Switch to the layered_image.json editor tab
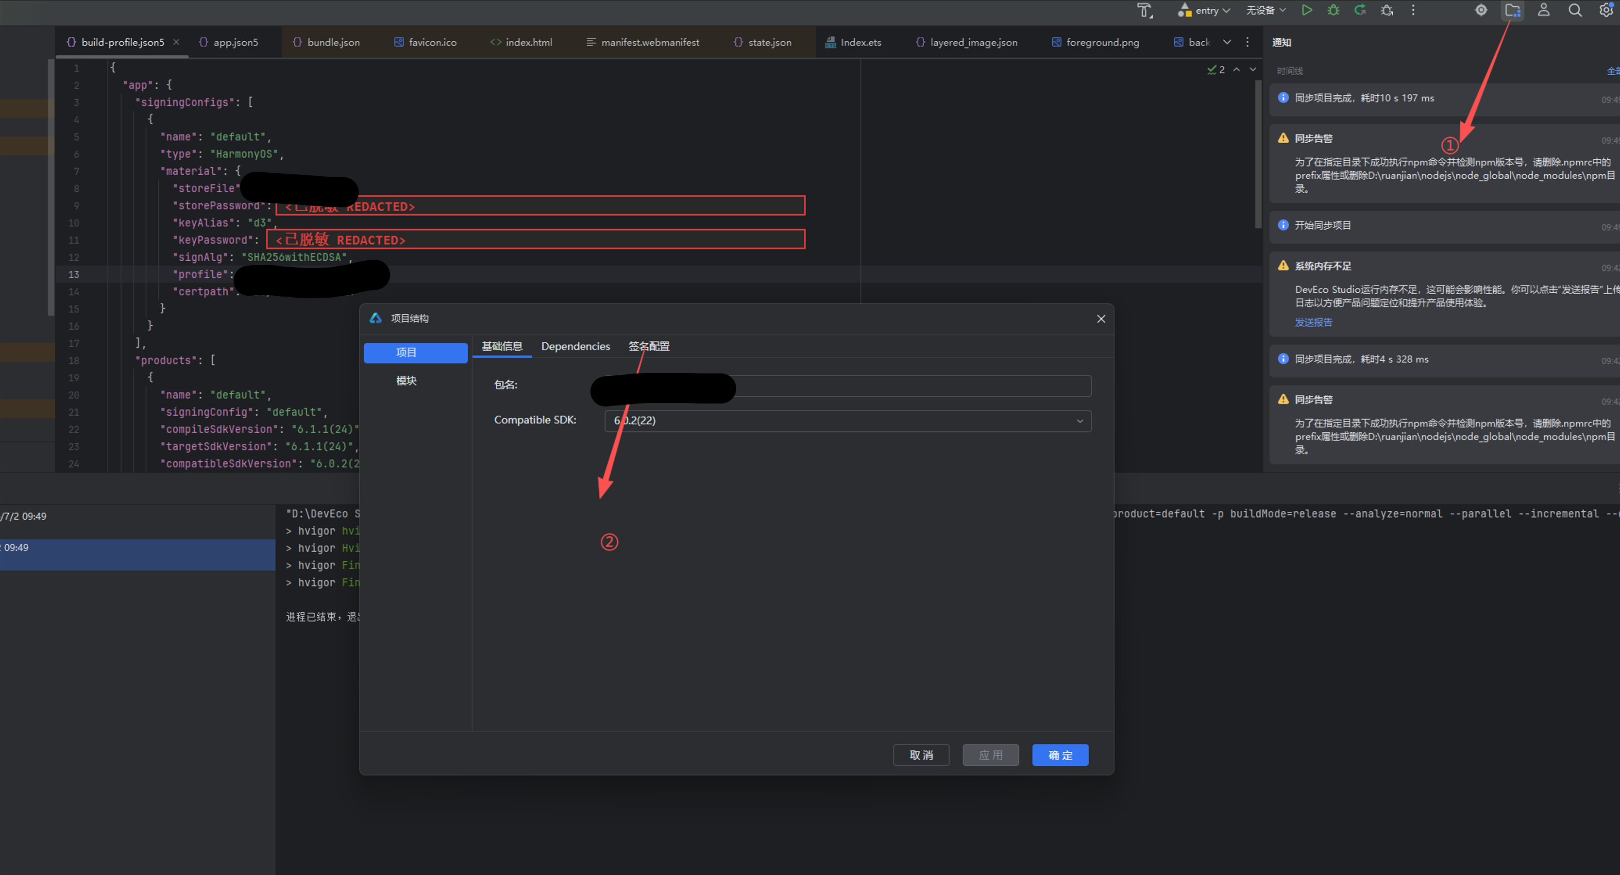 pyautogui.click(x=966, y=42)
